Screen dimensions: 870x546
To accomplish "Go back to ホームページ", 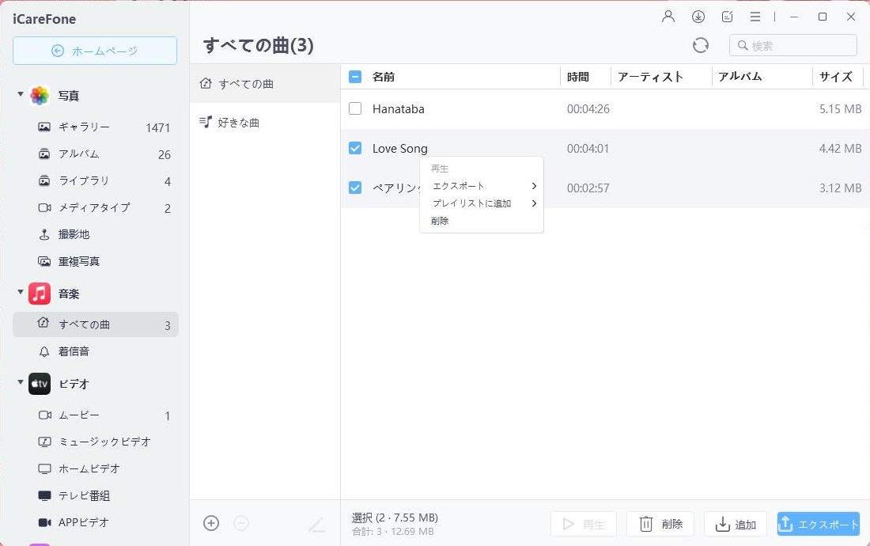I will [95, 51].
